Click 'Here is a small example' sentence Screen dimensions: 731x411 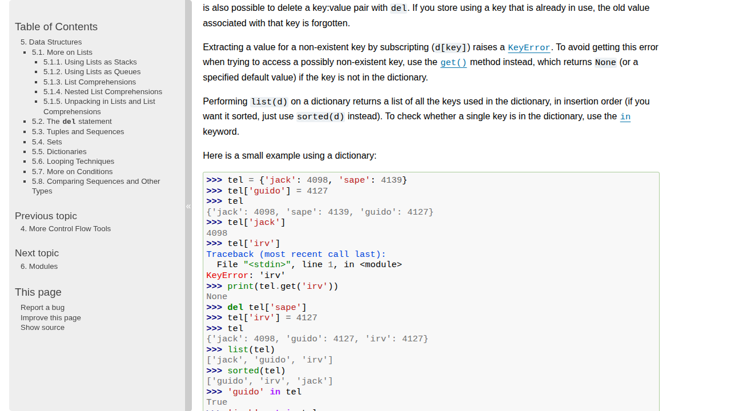tap(290, 156)
